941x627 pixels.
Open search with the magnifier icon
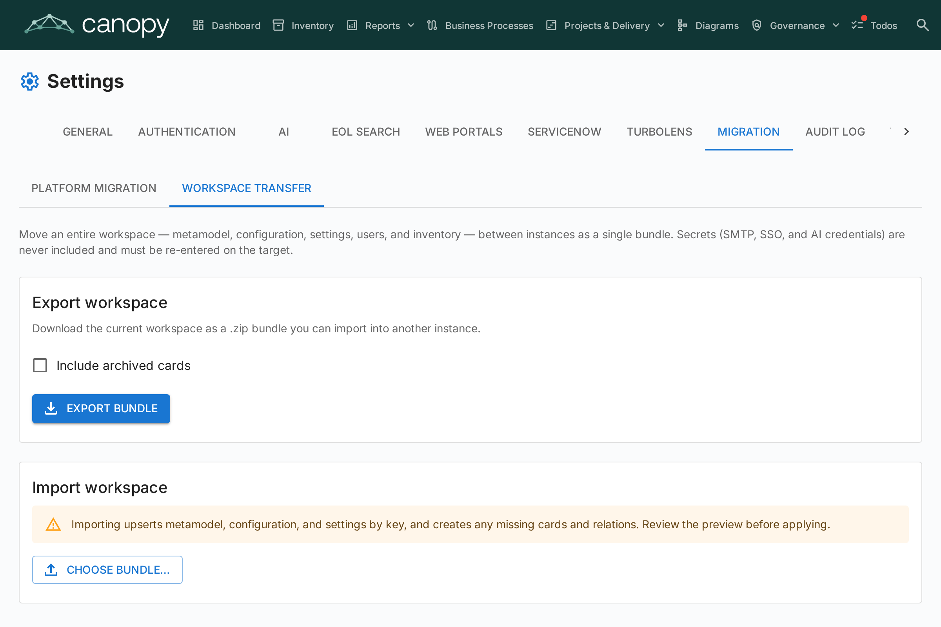pyautogui.click(x=923, y=25)
